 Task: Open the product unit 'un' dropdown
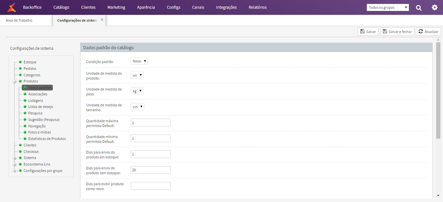click(137, 75)
